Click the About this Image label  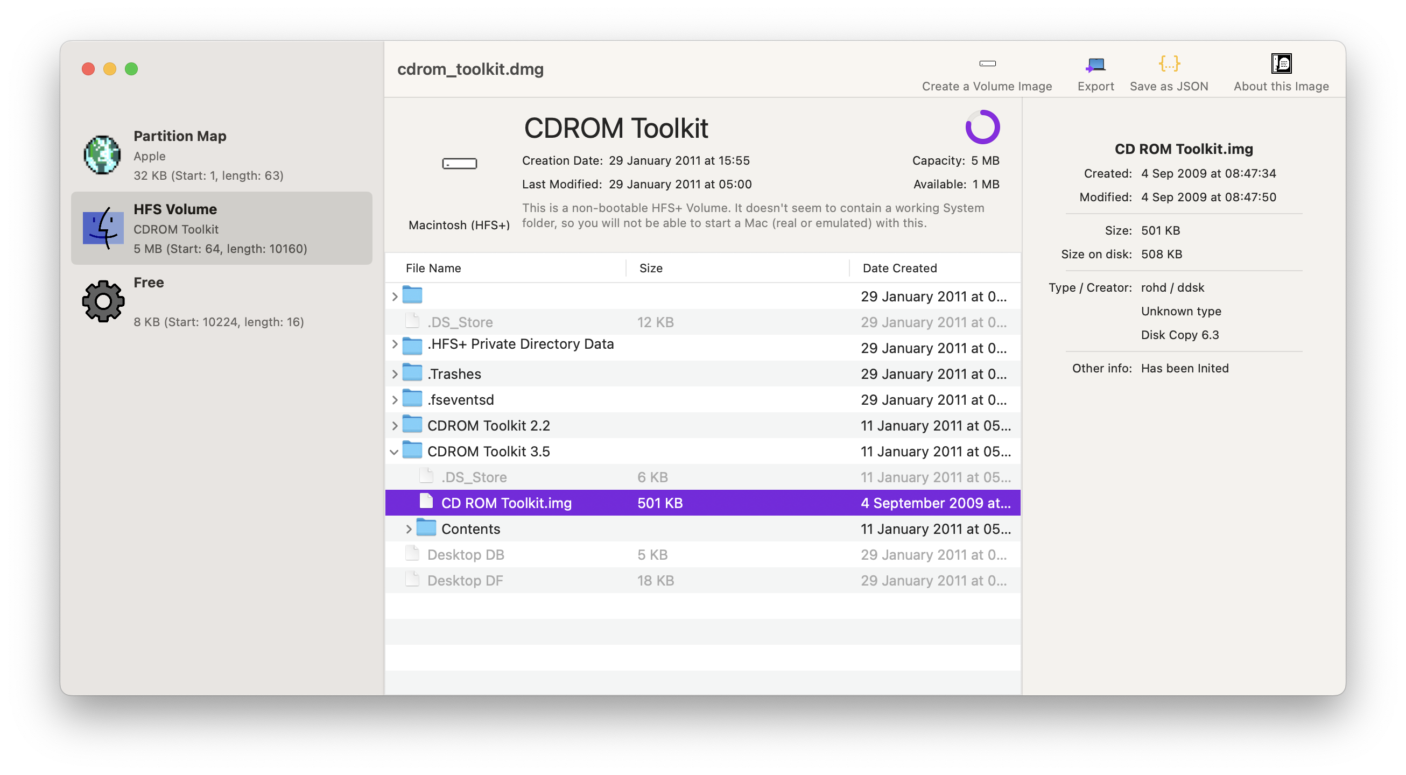1281,86
